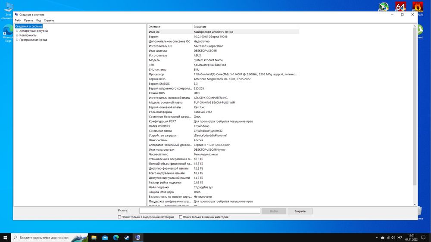Open the notification center icon

coord(424,238)
